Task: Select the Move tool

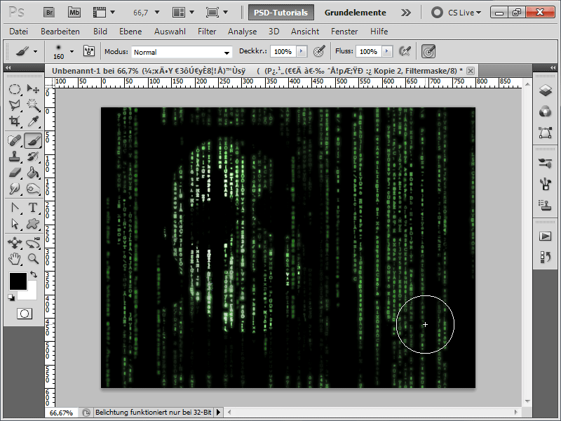Action: click(x=33, y=89)
